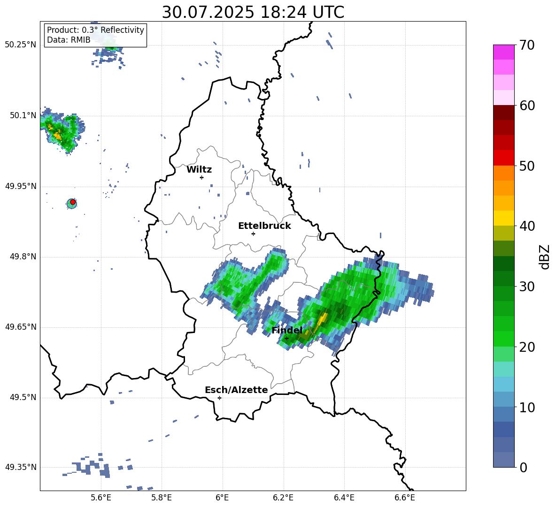Click the red radar site marker
The height and width of the screenshot is (507, 556).
[73, 202]
